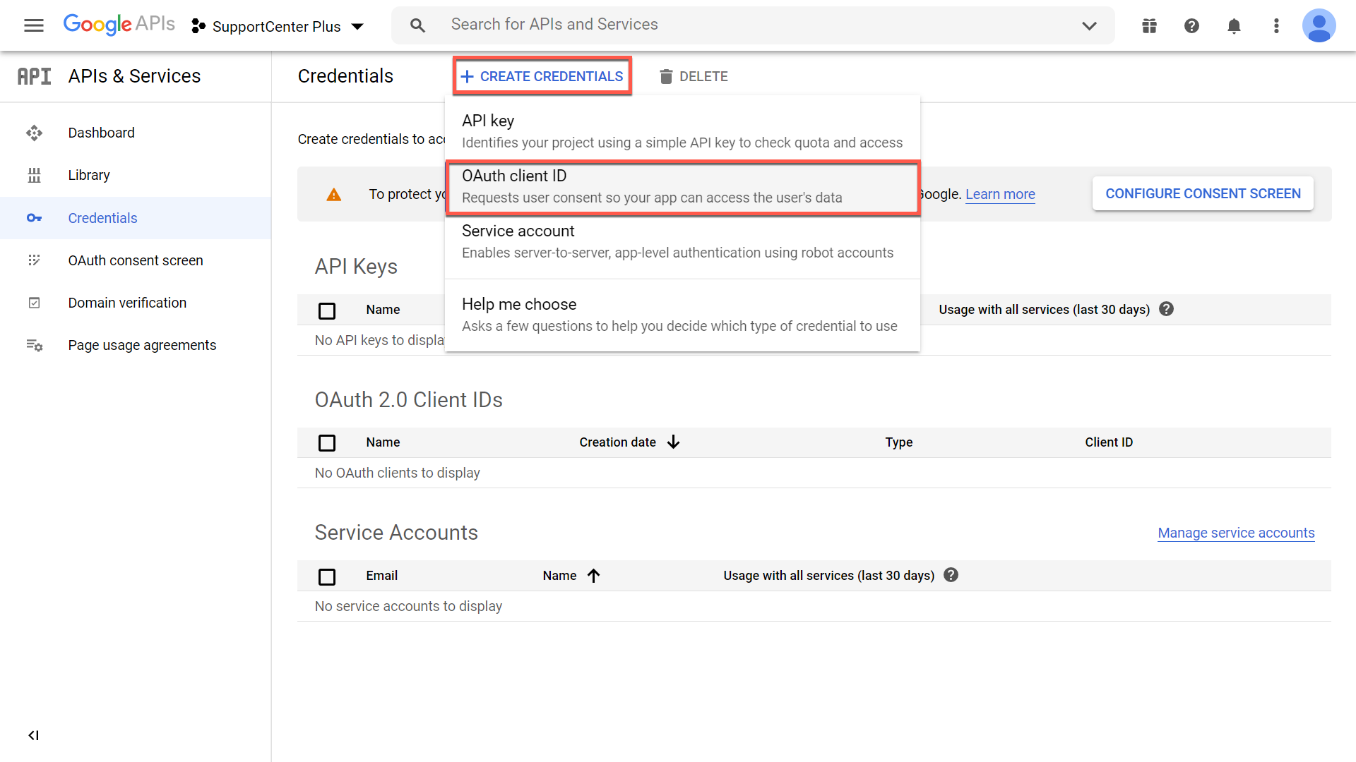Check the OAuth 2.0 Client IDs checkbox
Image resolution: width=1356 pixels, height=762 pixels.
click(327, 443)
